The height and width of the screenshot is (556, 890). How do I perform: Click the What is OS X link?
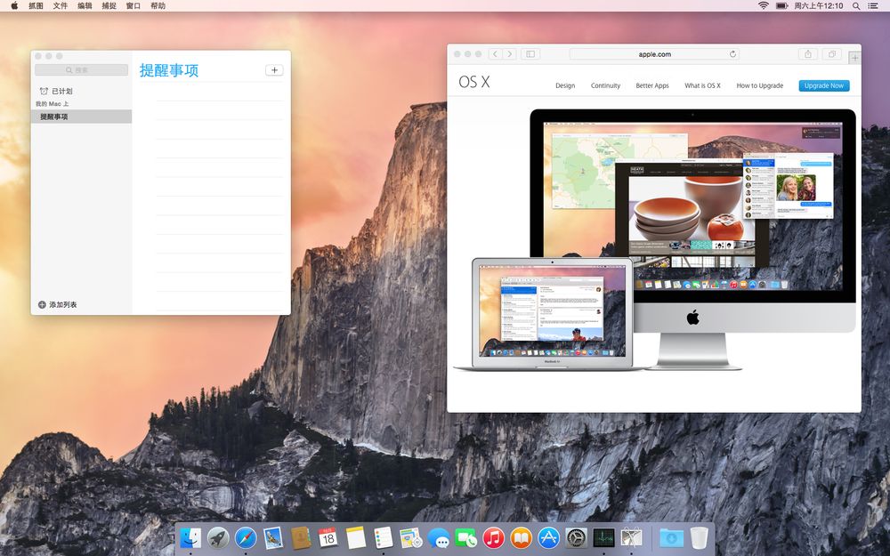[x=702, y=85]
